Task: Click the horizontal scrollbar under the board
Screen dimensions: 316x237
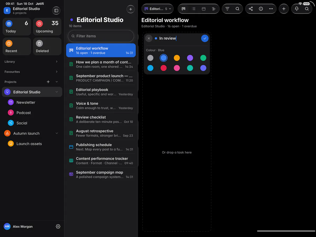Action: (286, 231)
